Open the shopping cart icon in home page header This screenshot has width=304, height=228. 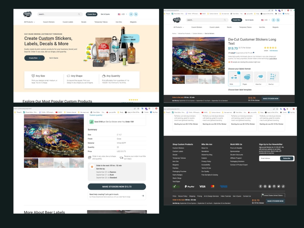click(136, 14)
